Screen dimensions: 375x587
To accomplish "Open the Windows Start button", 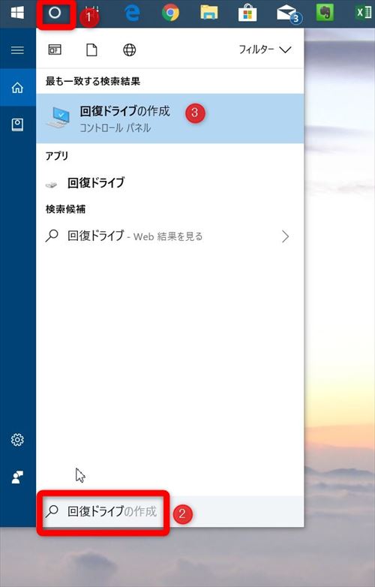I will (17, 13).
